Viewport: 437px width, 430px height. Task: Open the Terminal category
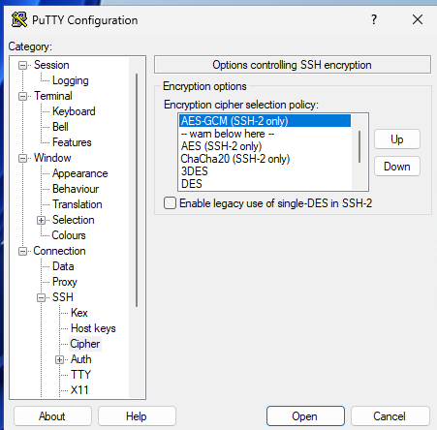(x=53, y=96)
